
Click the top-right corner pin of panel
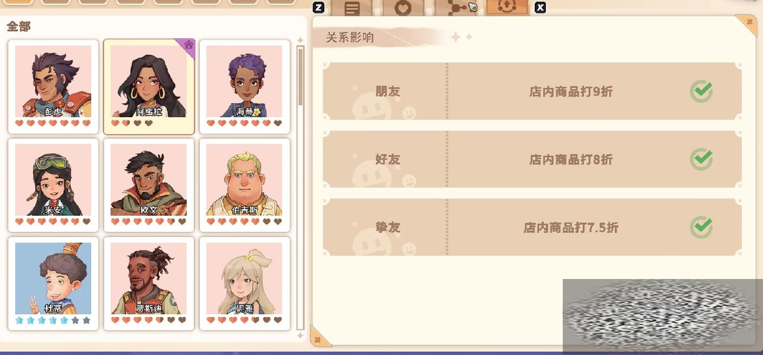748,23
